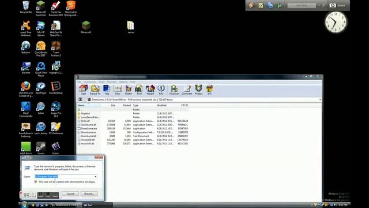
Task: Sort by the Name column header
Action: [x=89, y=105]
